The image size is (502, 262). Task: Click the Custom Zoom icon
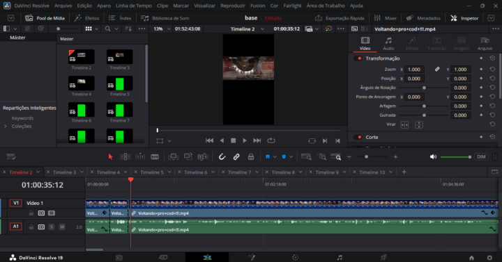336,156
